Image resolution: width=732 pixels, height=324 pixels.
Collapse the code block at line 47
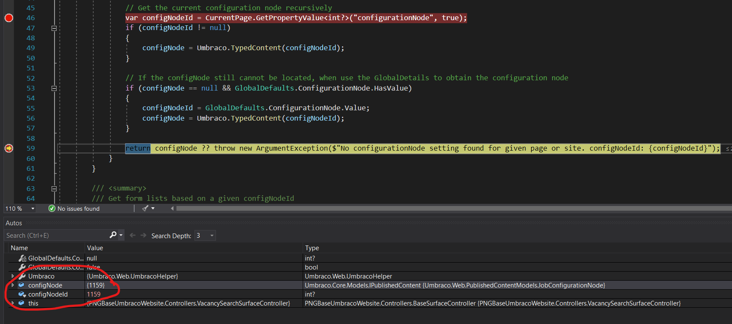54,28
